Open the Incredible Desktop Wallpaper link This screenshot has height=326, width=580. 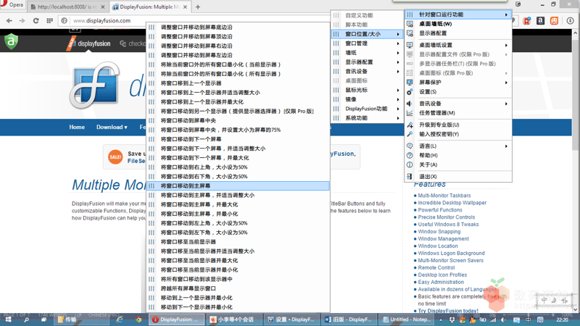point(452,203)
